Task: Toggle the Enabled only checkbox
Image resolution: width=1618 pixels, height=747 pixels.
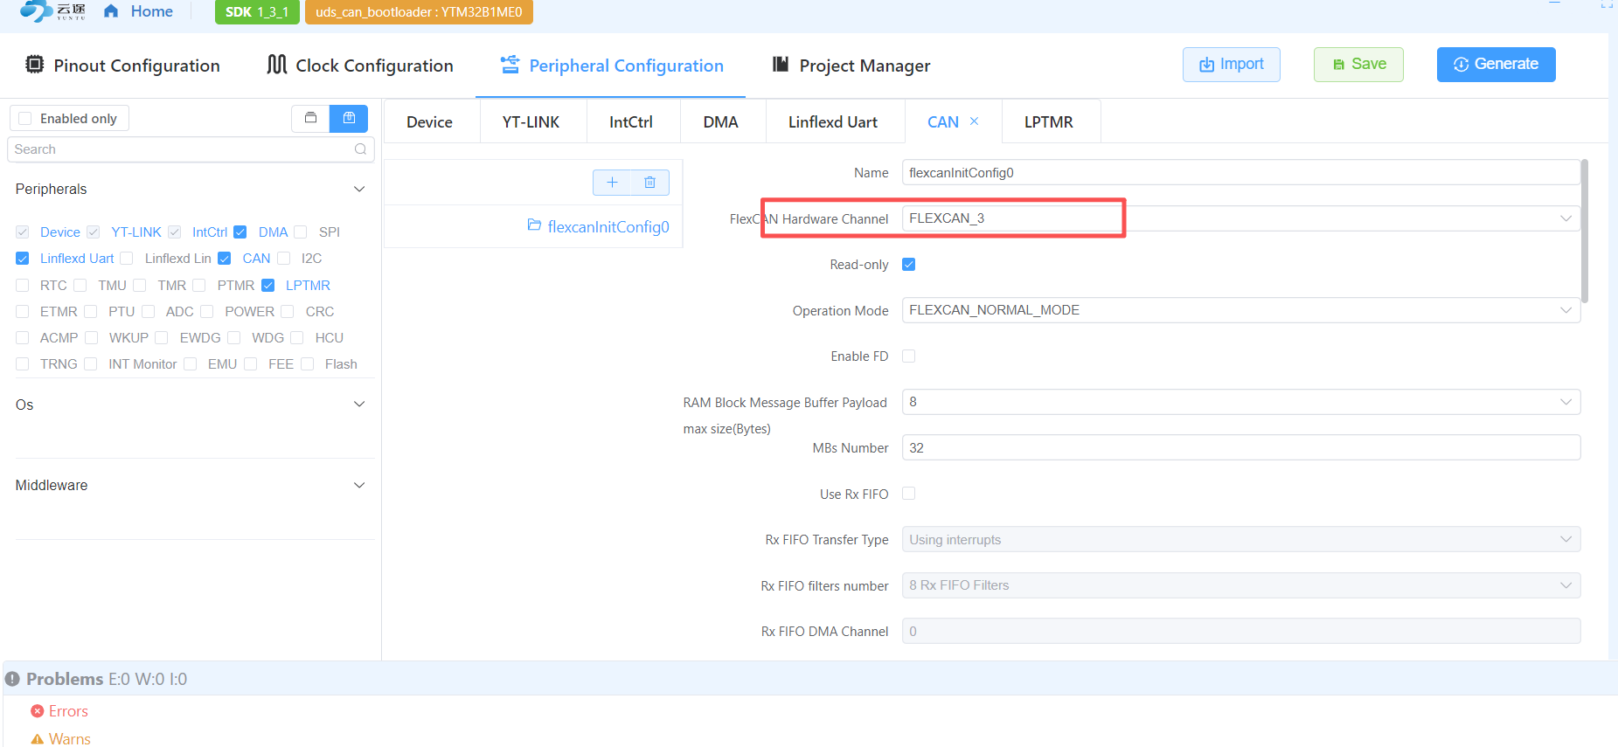Action: (25, 119)
